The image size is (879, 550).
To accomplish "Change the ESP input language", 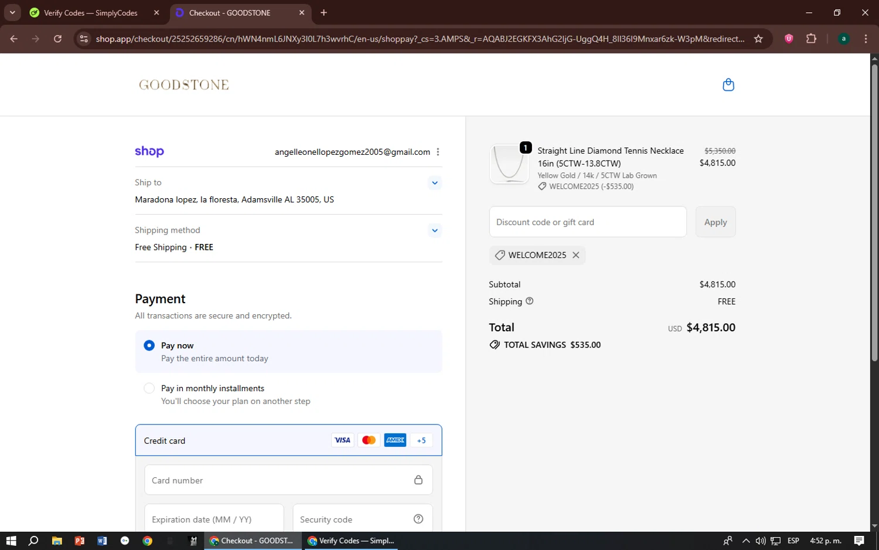I will (793, 541).
